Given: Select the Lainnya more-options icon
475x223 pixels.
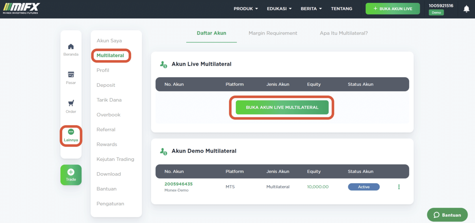Looking at the screenshot, I should point(71,132).
